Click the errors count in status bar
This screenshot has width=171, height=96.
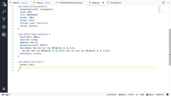[x=4, y=94]
